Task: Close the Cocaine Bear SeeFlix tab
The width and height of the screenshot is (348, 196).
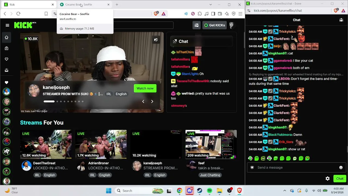Action: [108, 4]
